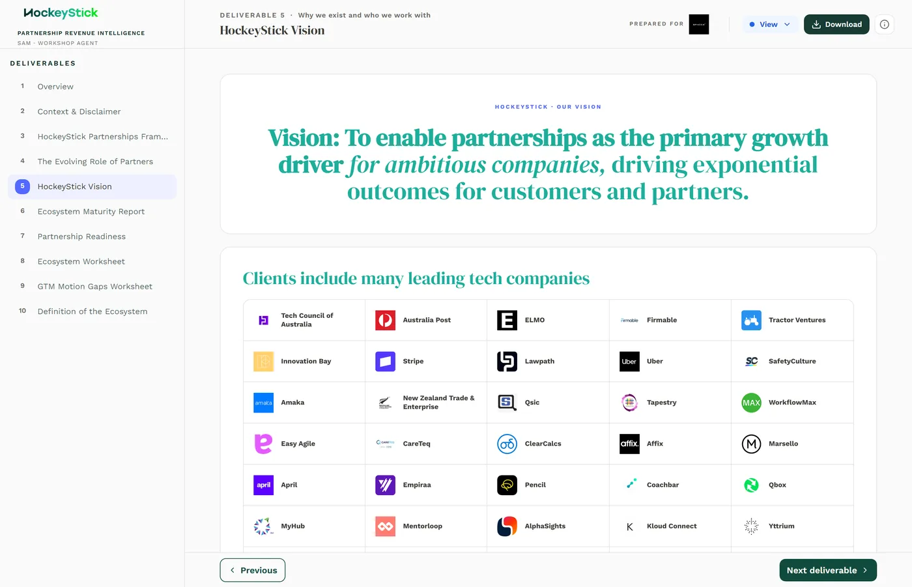Click the Marsello logo icon
The image size is (912, 587).
[751, 444]
